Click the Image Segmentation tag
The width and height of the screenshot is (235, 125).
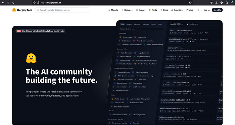[x=142, y=57]
